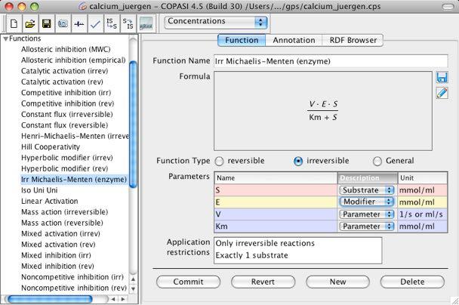
Task: Click the New function button
Action: coord(337,282)
